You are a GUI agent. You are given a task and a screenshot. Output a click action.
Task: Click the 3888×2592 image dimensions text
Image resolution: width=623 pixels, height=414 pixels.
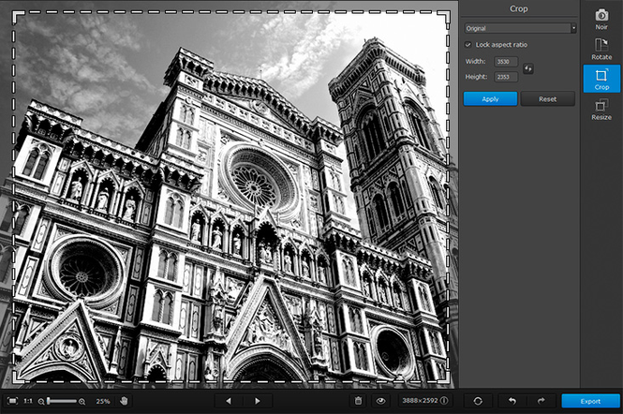coord(420,401)
